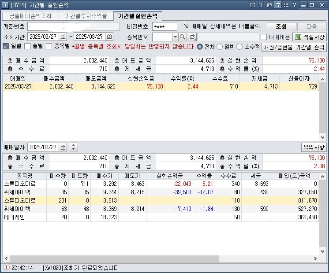The image size is (329, 273).
Task: Click the 매매일자 date field
Action: (43, 147)
